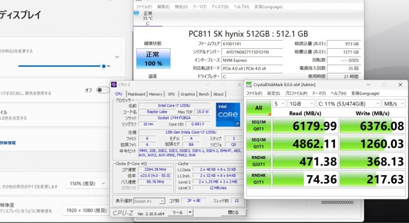Switch to the SPD tab in CPU-Z
The height and width of the screenshot is (223, 409).
(x=171, y=94)
